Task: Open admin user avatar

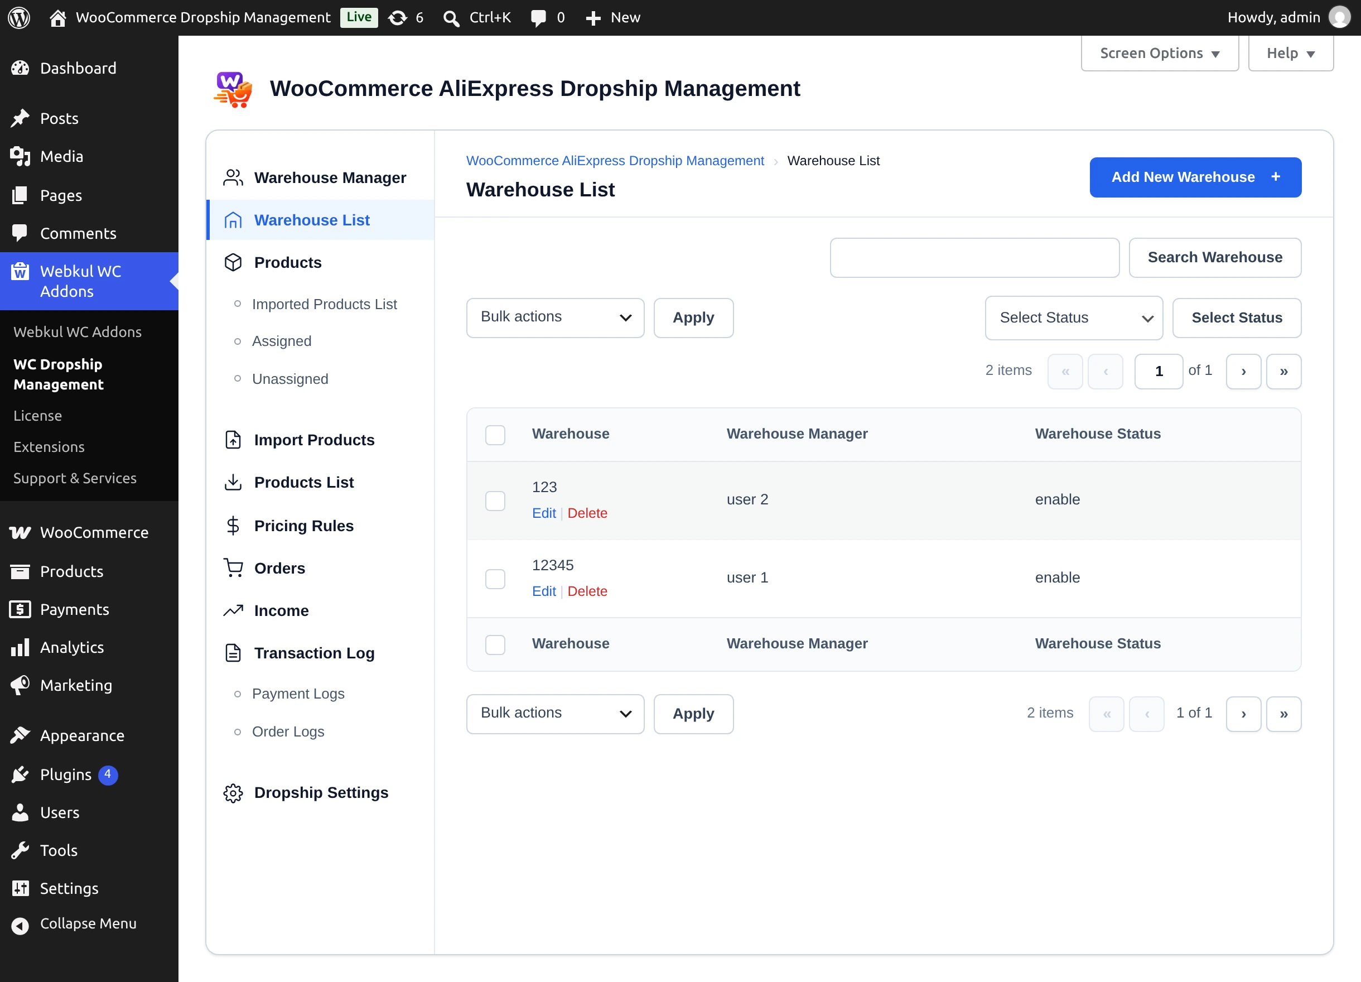Action: pos(1339,17)
